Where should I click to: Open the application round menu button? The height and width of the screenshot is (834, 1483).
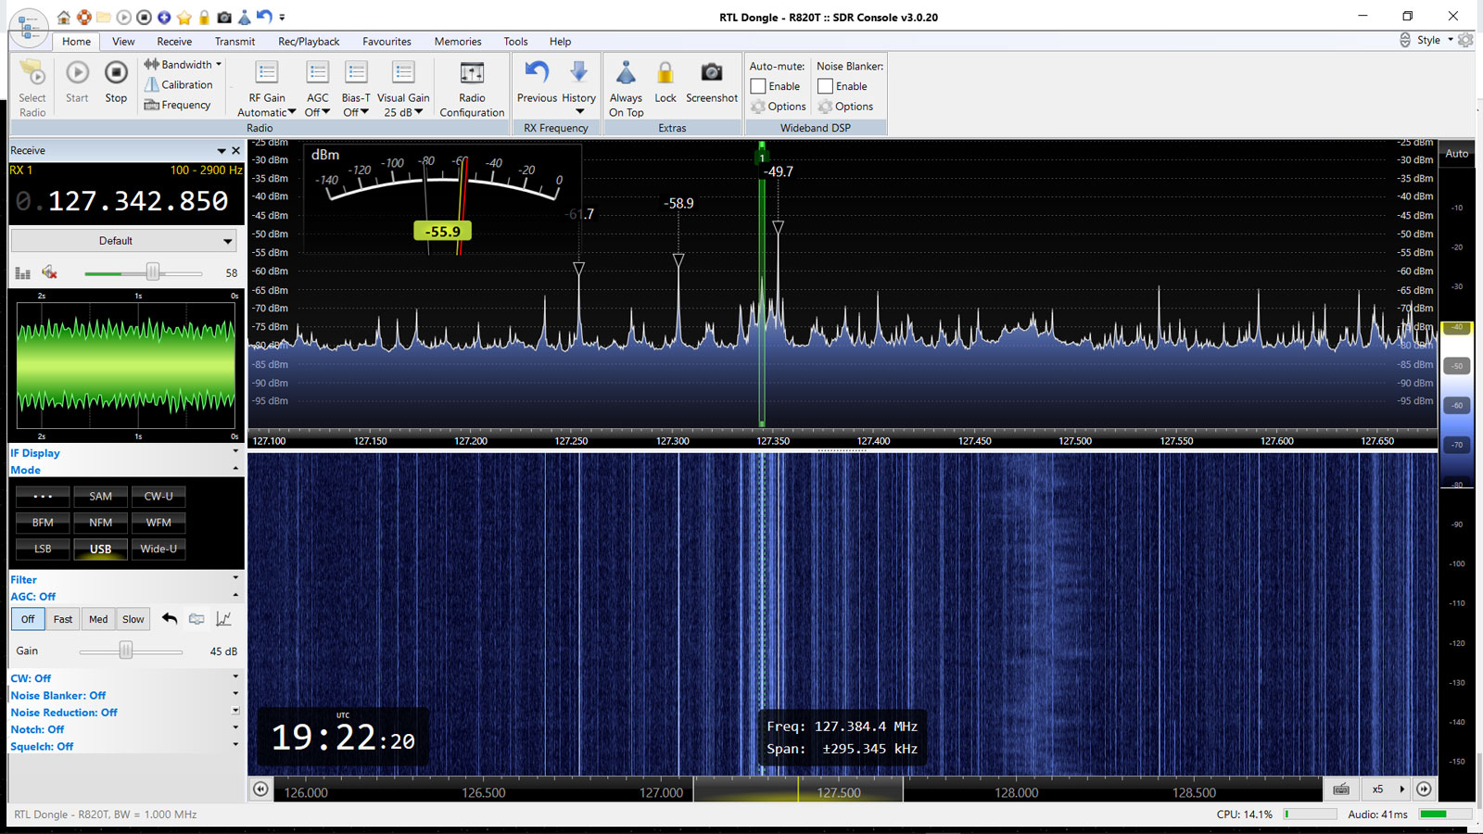pyautogui.click(x=29, y=27)
